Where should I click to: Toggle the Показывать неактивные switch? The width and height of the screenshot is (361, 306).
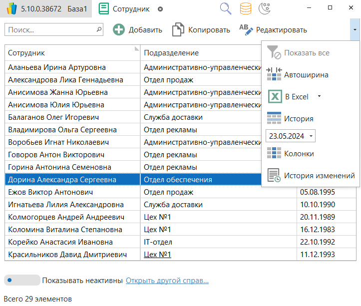[22, 281]
